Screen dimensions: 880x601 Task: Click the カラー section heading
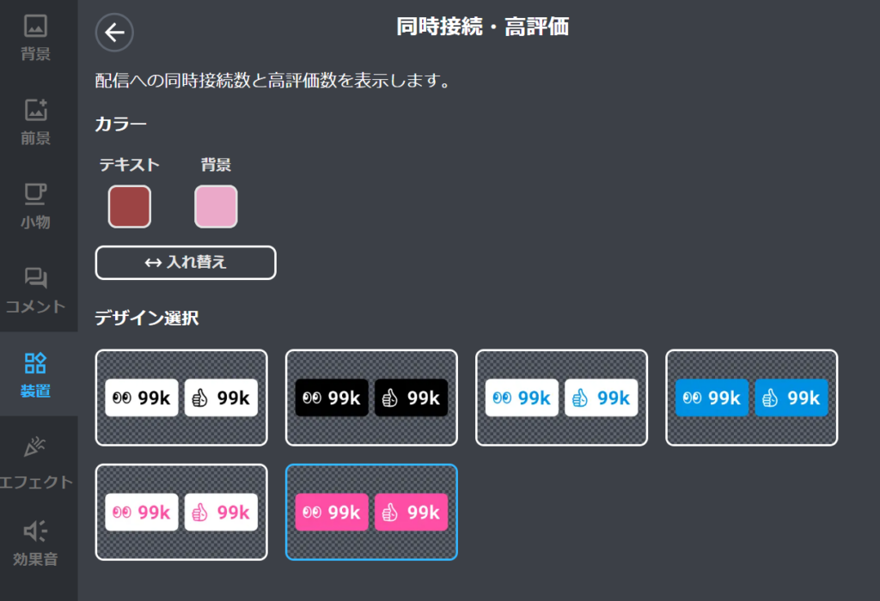pyautogui.click(x=121, y=124)
